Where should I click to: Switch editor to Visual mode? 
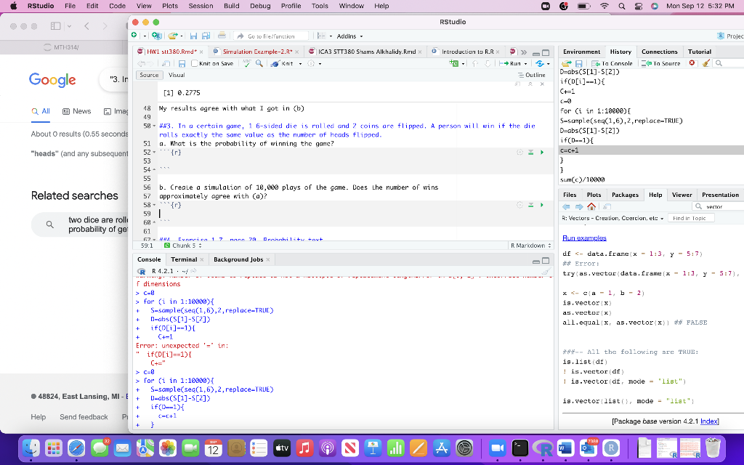tap(177, 75)
